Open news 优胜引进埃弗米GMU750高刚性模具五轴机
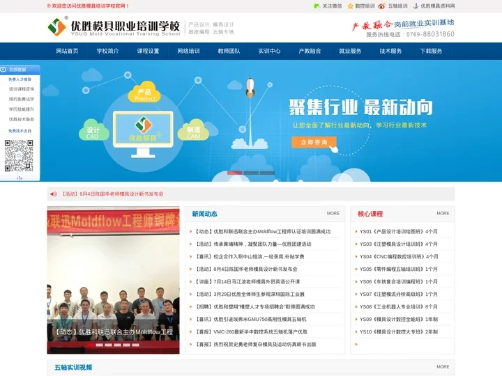Screen dimensions: 502x376 [250, 319]
